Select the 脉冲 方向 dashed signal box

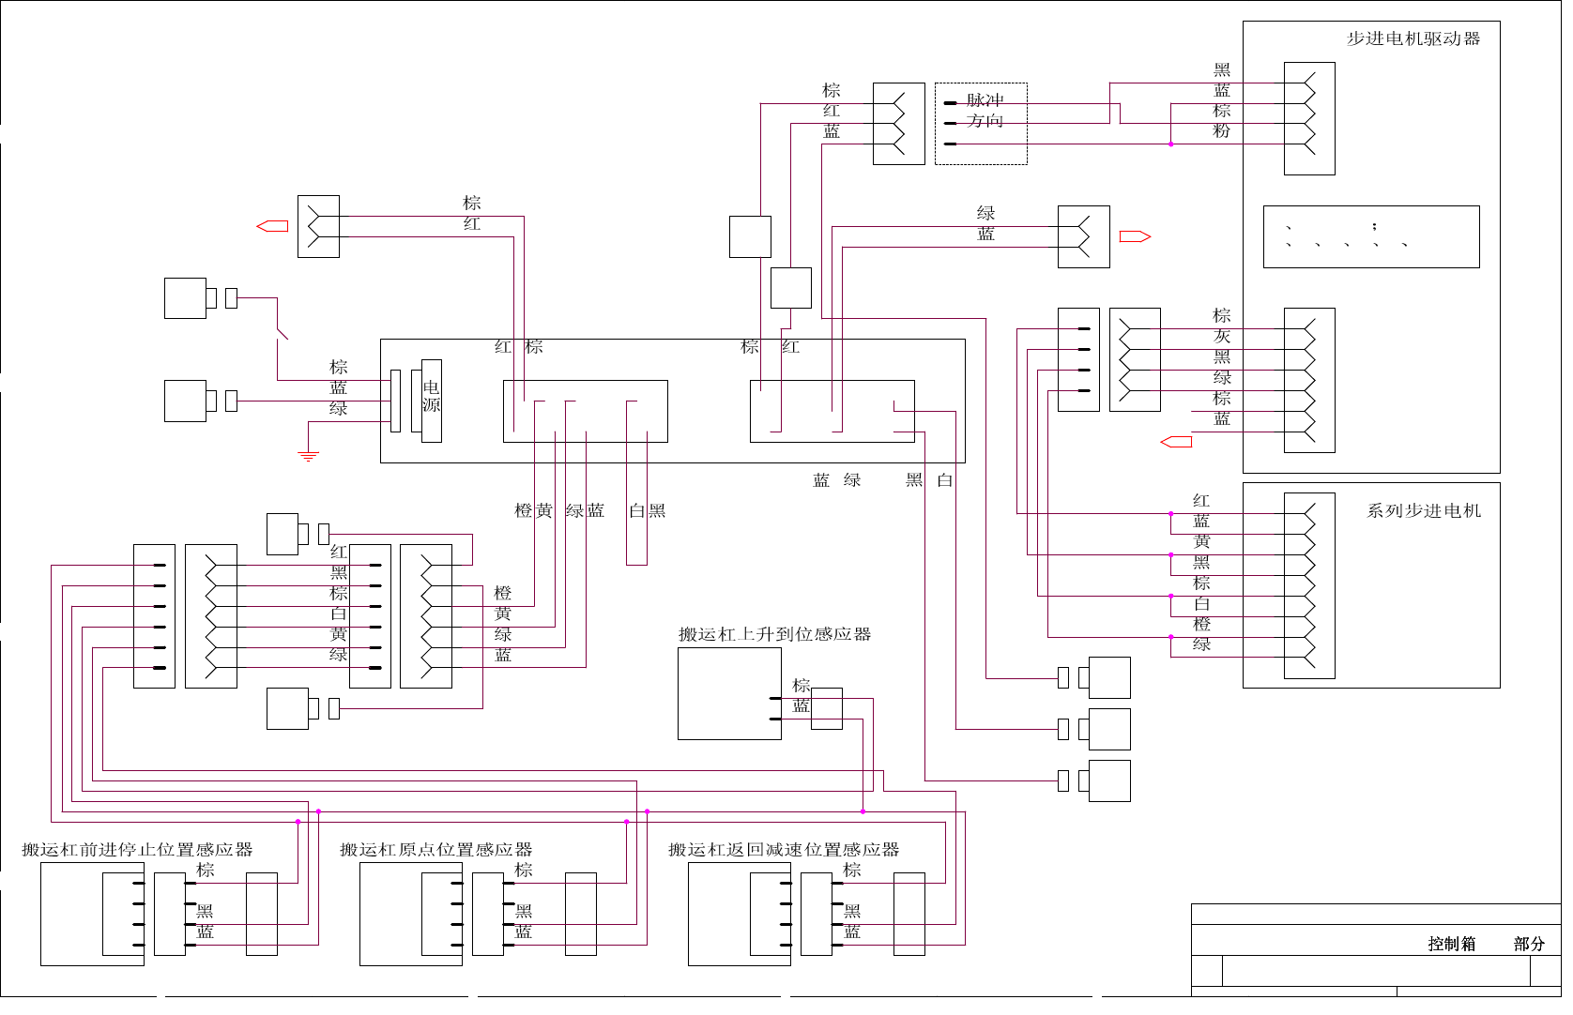981,124
